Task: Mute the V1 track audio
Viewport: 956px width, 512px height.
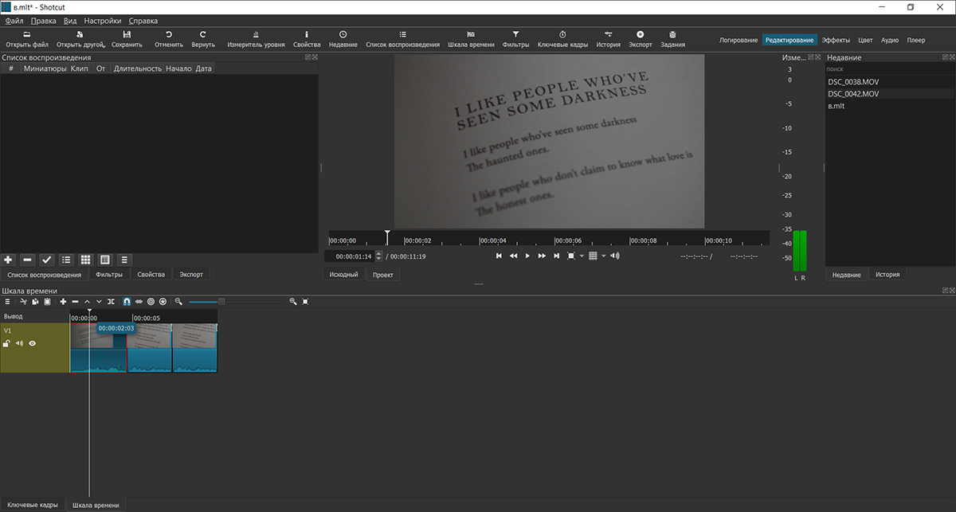Action: click(19, 343)
